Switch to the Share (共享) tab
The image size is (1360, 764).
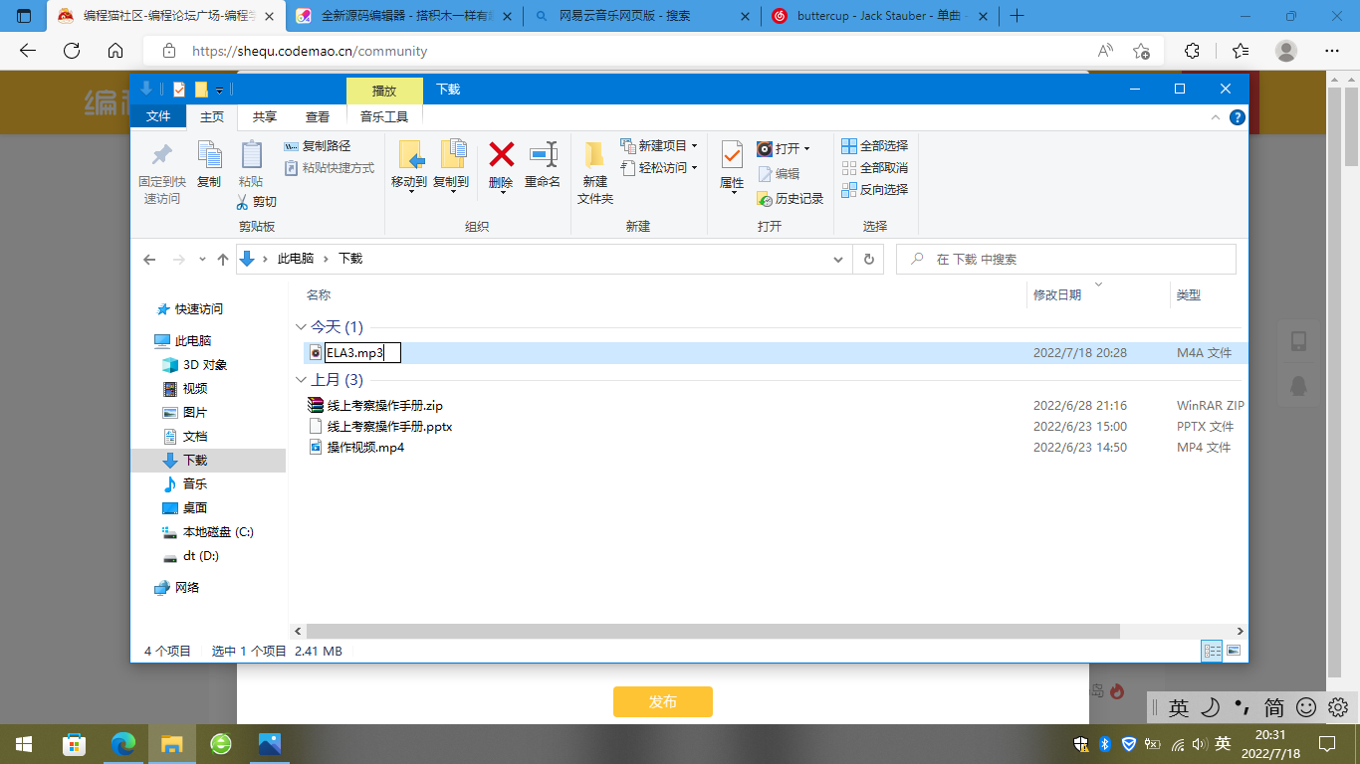(x=265, y=116)
